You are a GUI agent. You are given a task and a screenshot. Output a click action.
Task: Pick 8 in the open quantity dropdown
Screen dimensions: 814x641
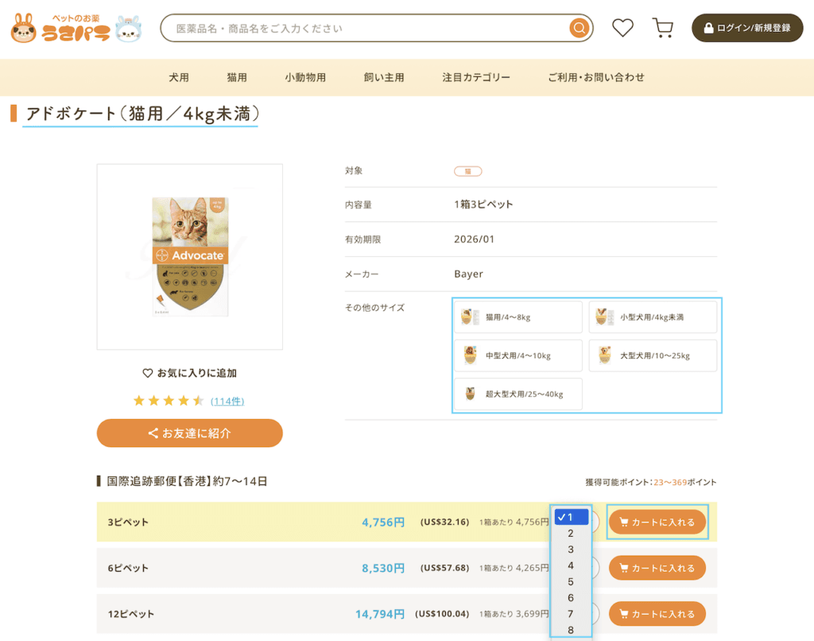(x=570, y=628)
